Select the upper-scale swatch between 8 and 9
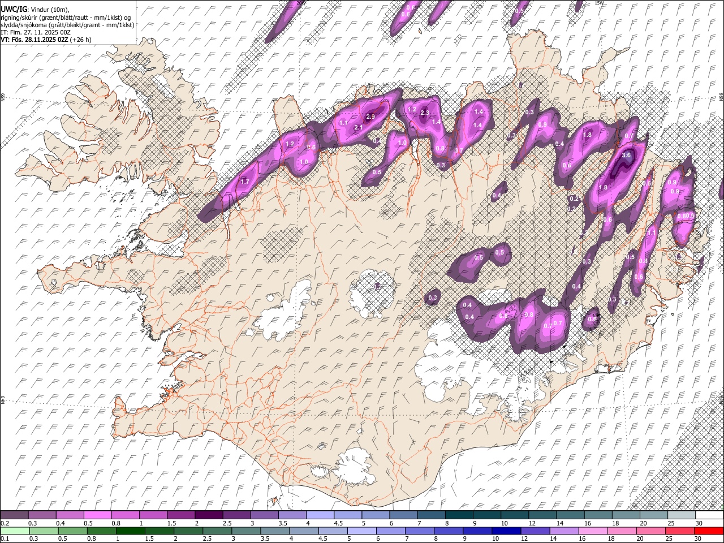 (x=459, y=515)
